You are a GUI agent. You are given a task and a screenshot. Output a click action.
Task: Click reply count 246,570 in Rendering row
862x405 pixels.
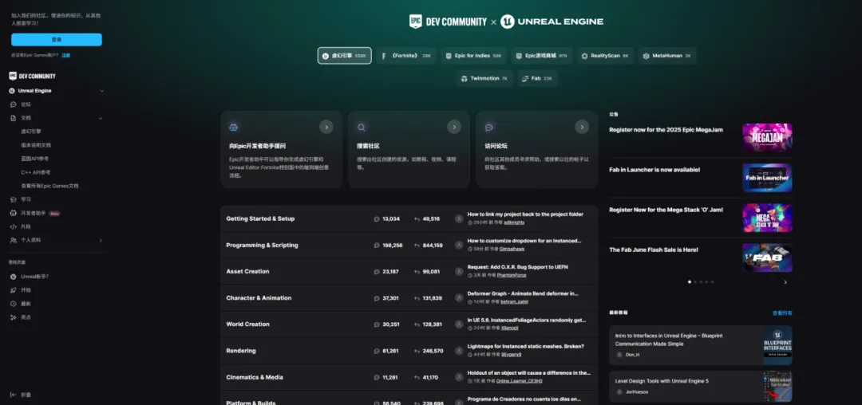[x=433, y=351]
